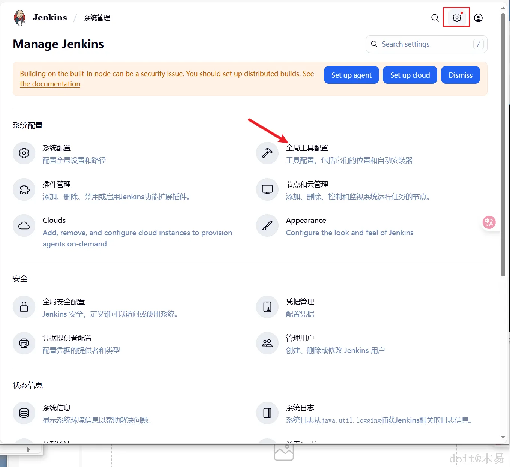
Task: Click the 系统管理 breadcrumb
Action: tap(97, 18)
